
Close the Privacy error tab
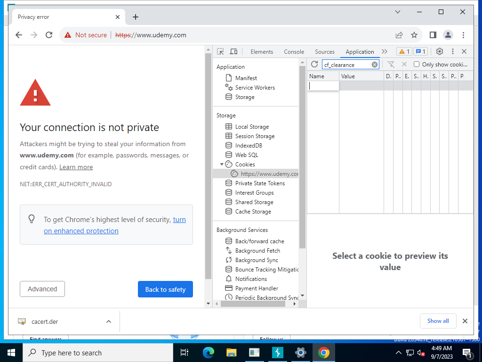tap(117, 17)
